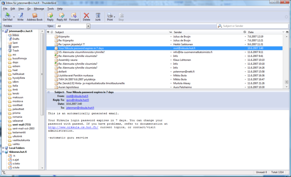Click the message list scroll down arrow
291x177 pixels.
[287, 87]
